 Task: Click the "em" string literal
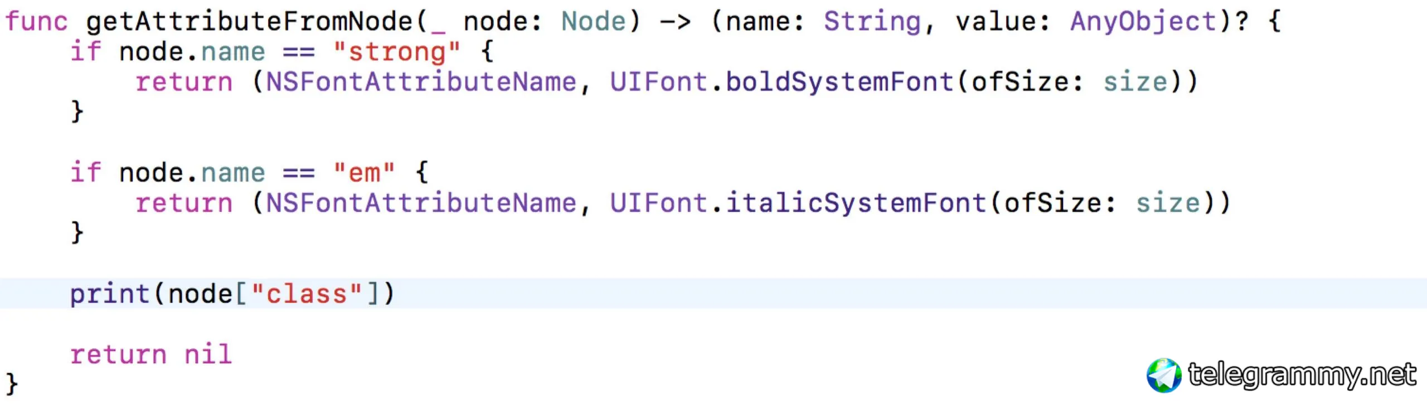tap(364, 173)
